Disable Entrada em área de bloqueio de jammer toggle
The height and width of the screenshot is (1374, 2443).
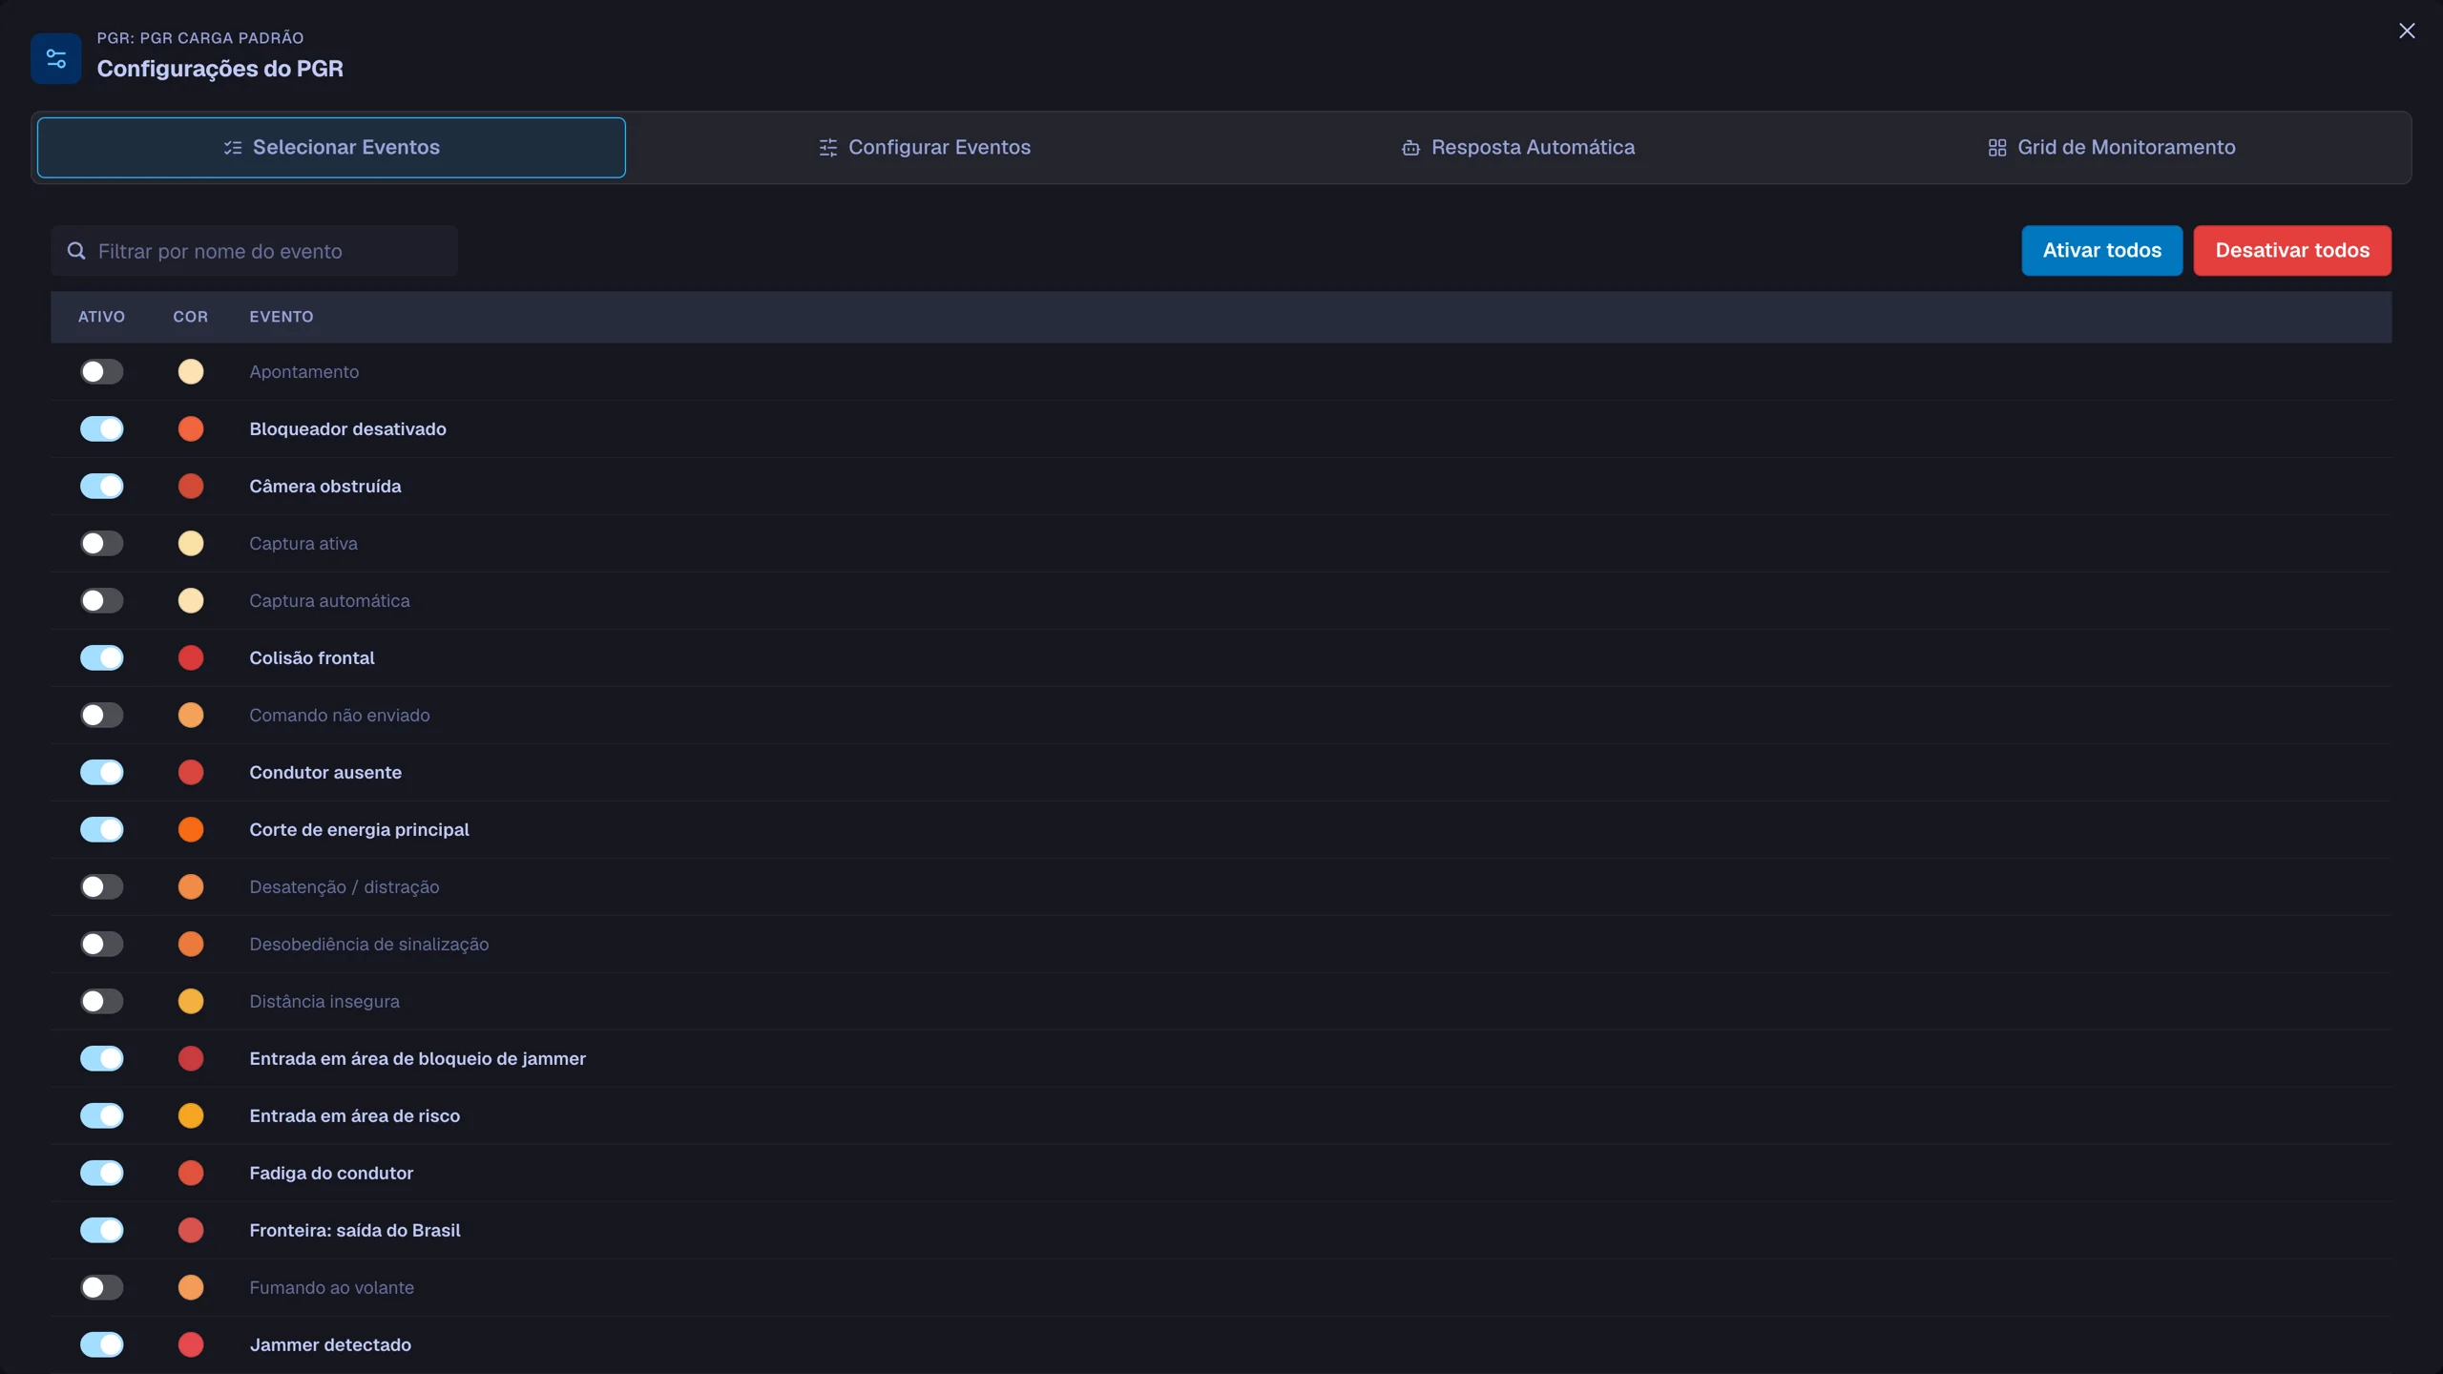[102, 1059]
